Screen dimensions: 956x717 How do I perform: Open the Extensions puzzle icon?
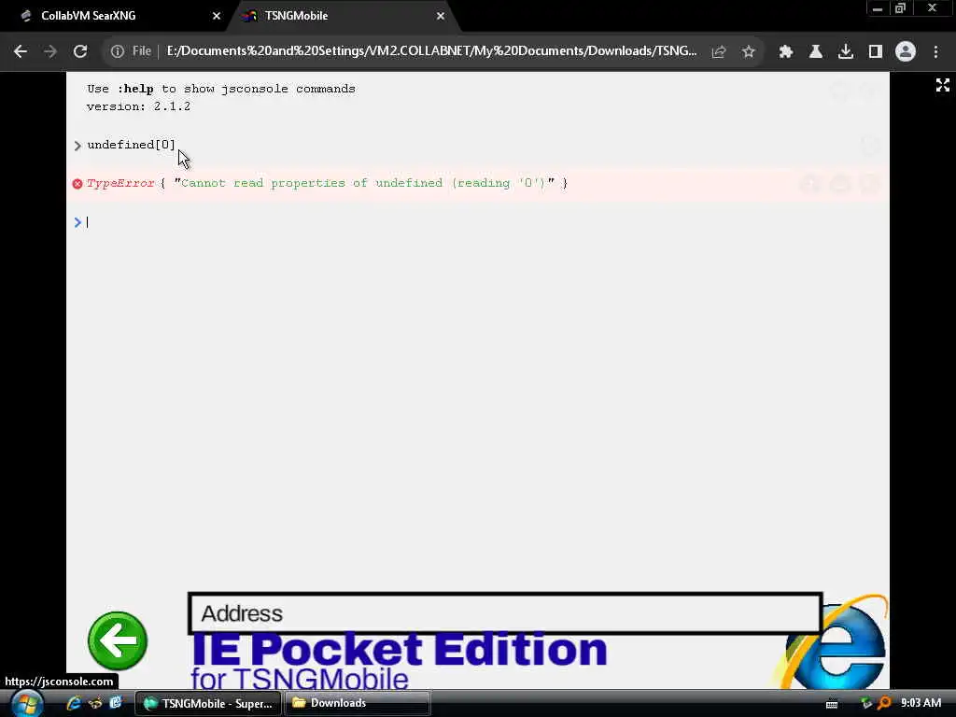click(786, 52)
